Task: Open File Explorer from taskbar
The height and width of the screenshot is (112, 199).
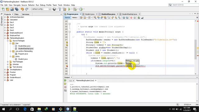Action: pos(39,109)
